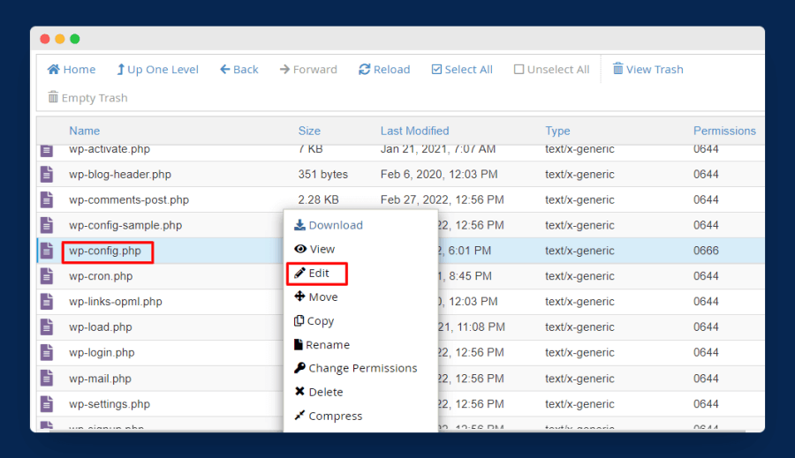Viewport: 795px width, 458px height.
Task: Click the yellow minimize window button
Action: 60,39
